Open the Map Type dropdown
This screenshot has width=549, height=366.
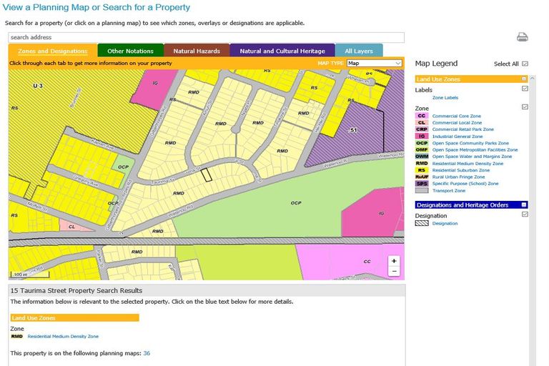[375, 63]
